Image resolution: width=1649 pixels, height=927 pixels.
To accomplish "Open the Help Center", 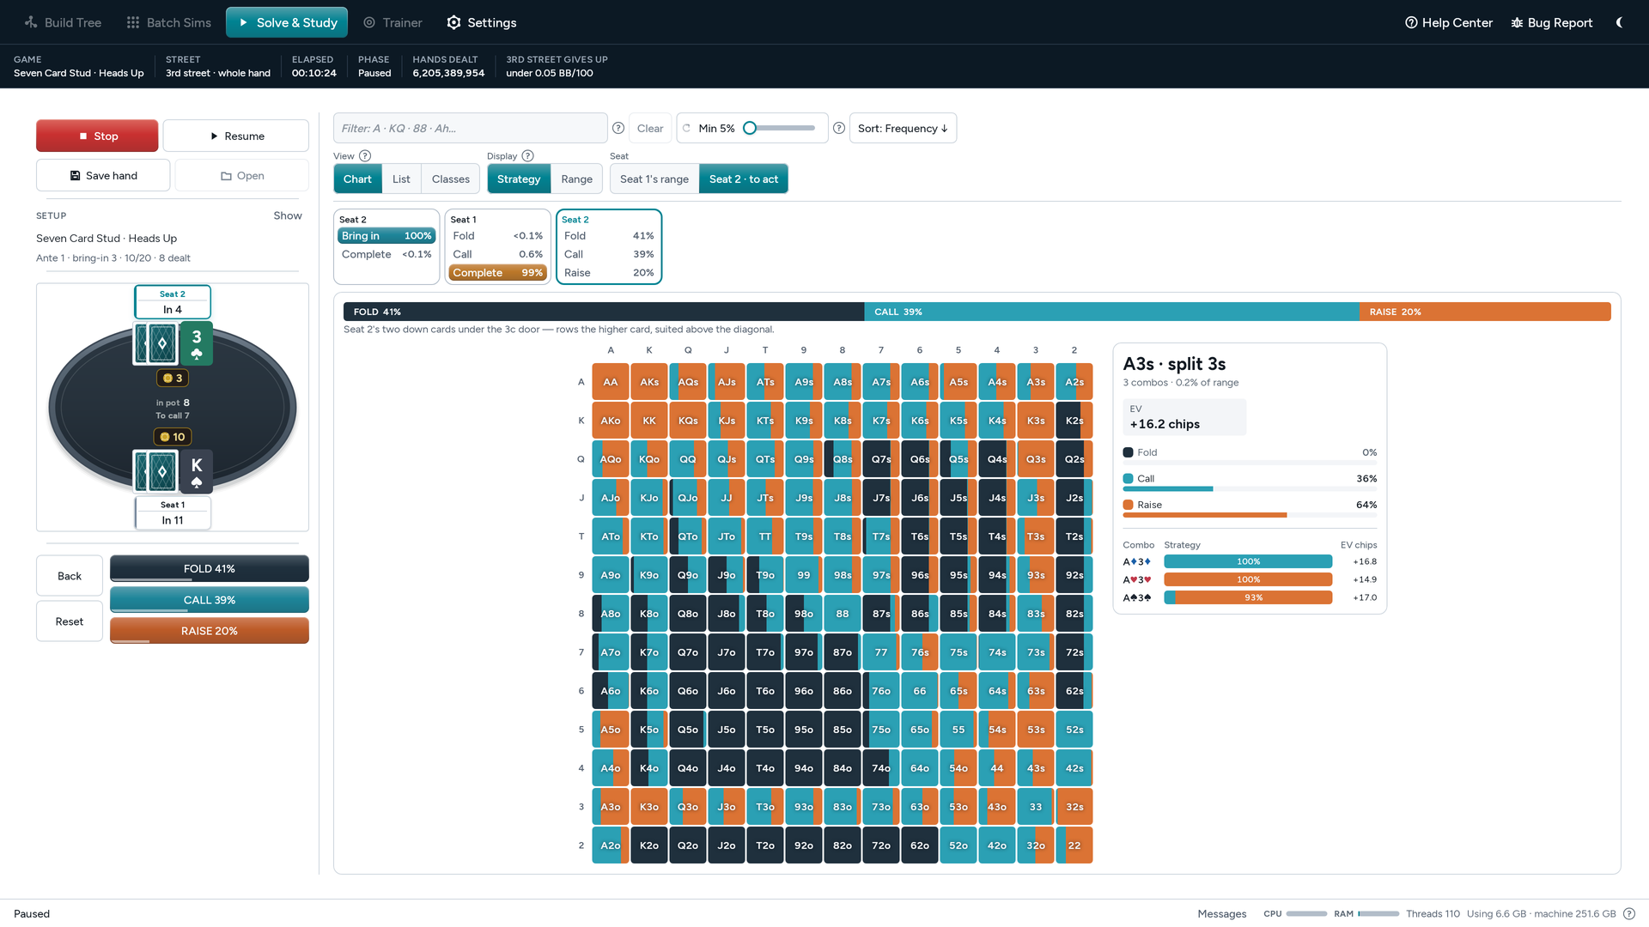I will point(1448,22).
